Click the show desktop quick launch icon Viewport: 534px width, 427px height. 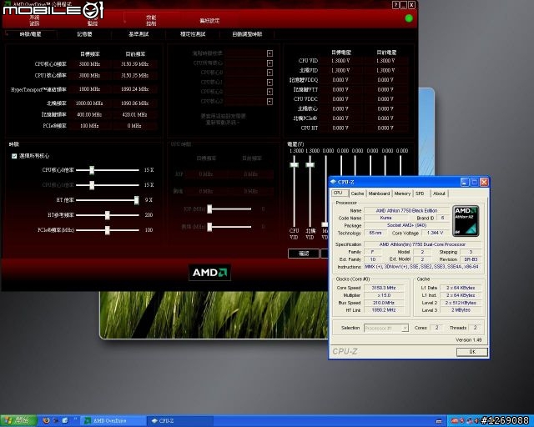[65, 420]
